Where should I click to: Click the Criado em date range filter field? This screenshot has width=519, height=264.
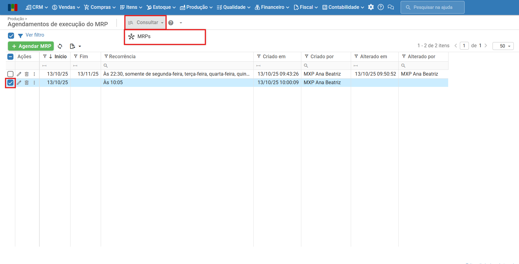pos(277,66)
